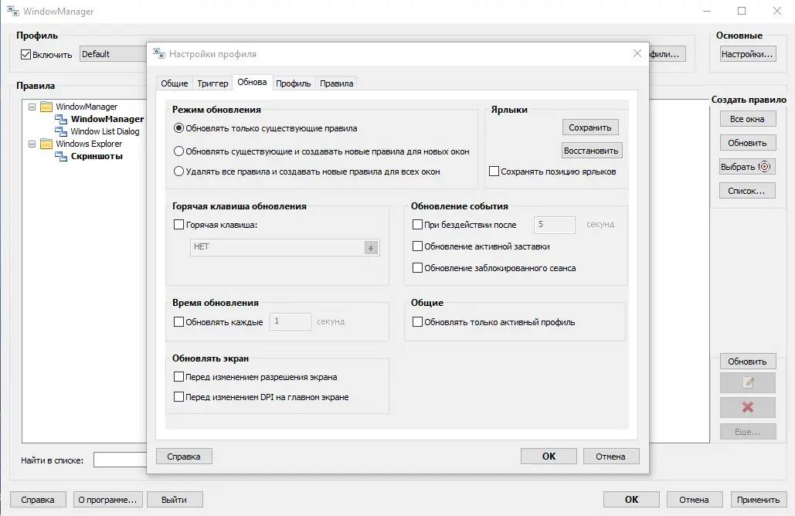795x516 pixels.
Task: Select the Обнова tab
Action: pyautogui.click(x=252, y=82)
